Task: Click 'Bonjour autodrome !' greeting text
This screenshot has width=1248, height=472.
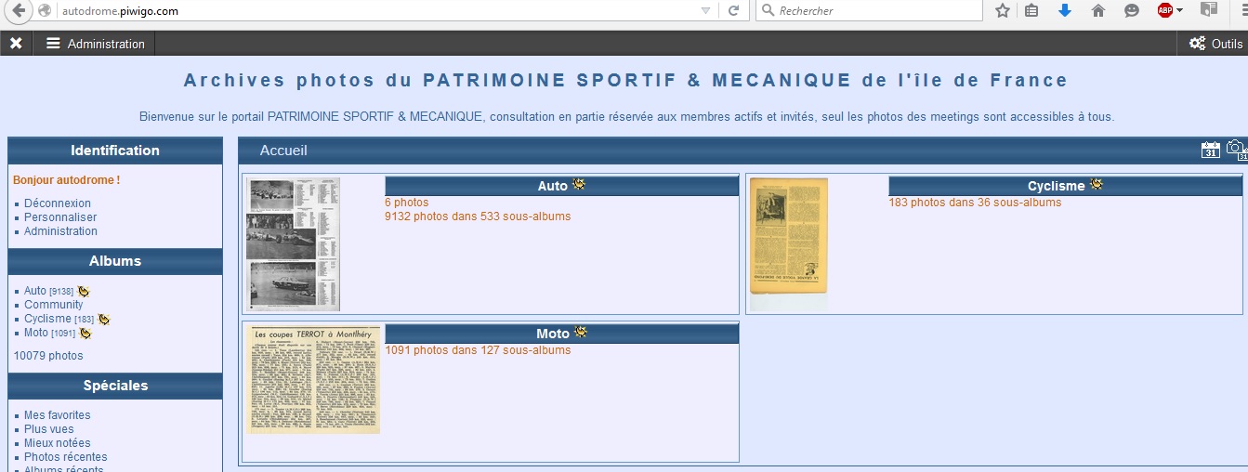Action: click(67, 180)
